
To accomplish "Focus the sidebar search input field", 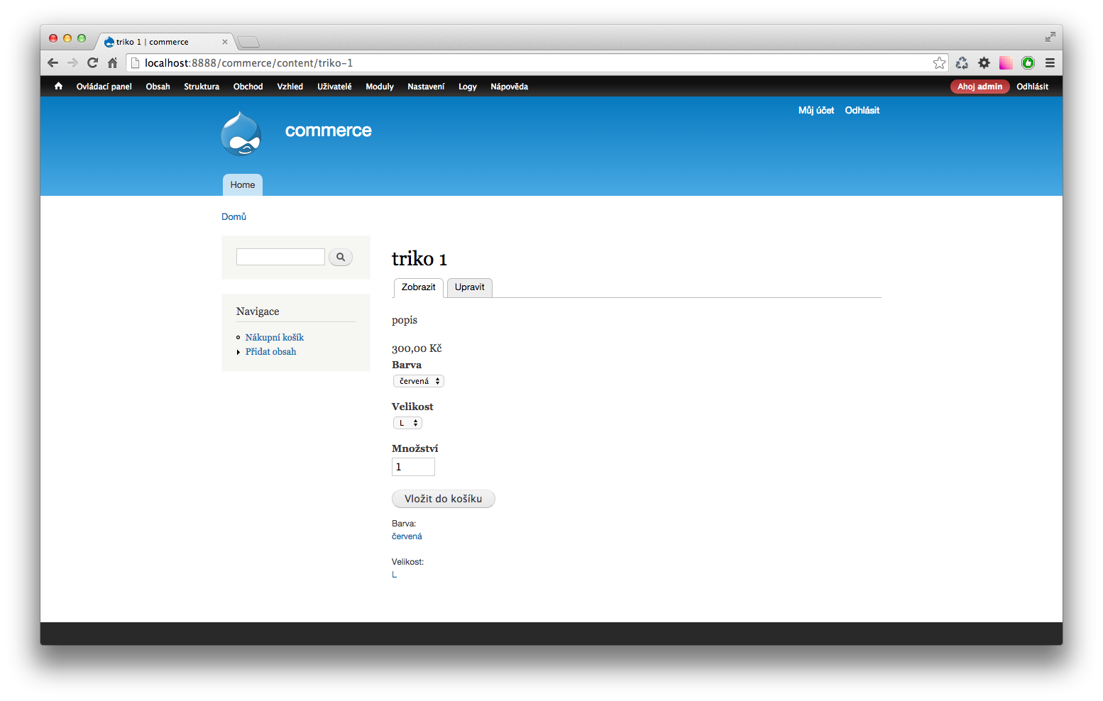I will click(280, 257).
